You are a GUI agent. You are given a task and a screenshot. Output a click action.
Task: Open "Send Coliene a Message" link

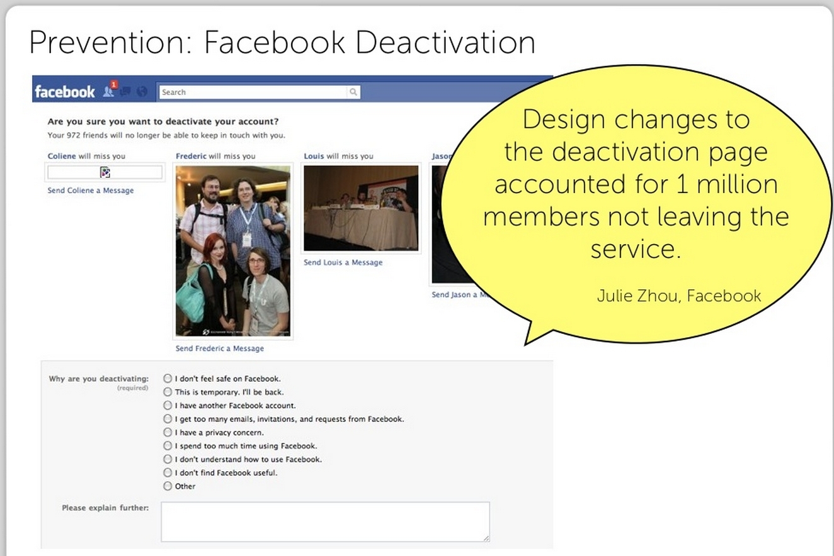[x=91, y=191]
